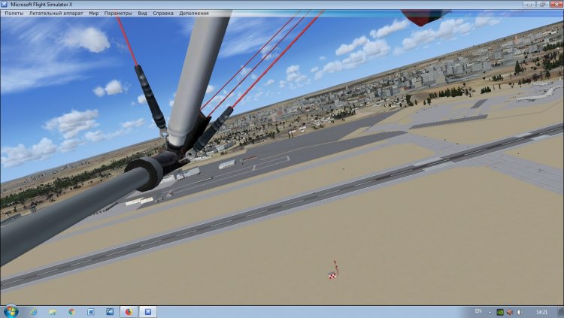The width and height of the screenshot is (564, 318).
Task: Open the Летательный аппарат menu
Action: [x=56, y=14]
